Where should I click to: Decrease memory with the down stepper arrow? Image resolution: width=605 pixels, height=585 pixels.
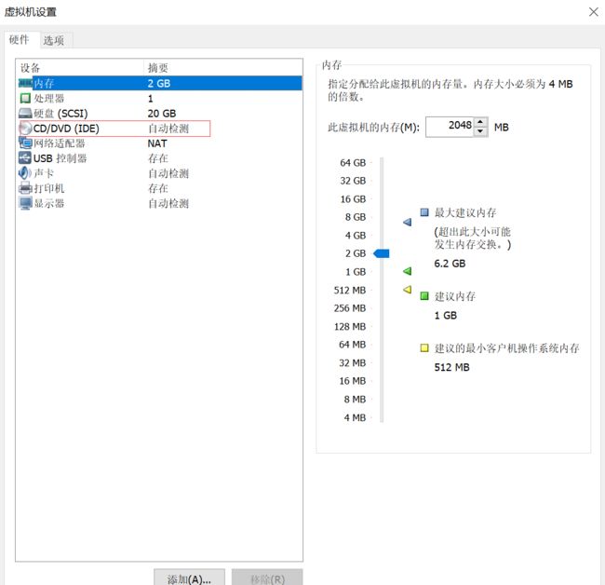click(480, 131)
